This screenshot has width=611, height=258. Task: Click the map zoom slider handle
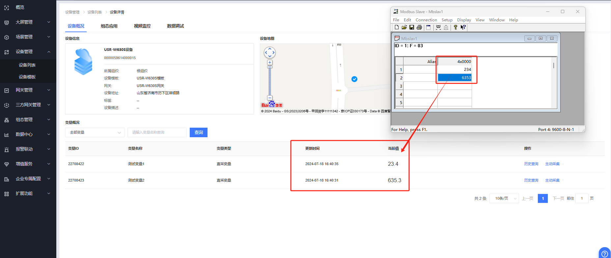(270, 67)
